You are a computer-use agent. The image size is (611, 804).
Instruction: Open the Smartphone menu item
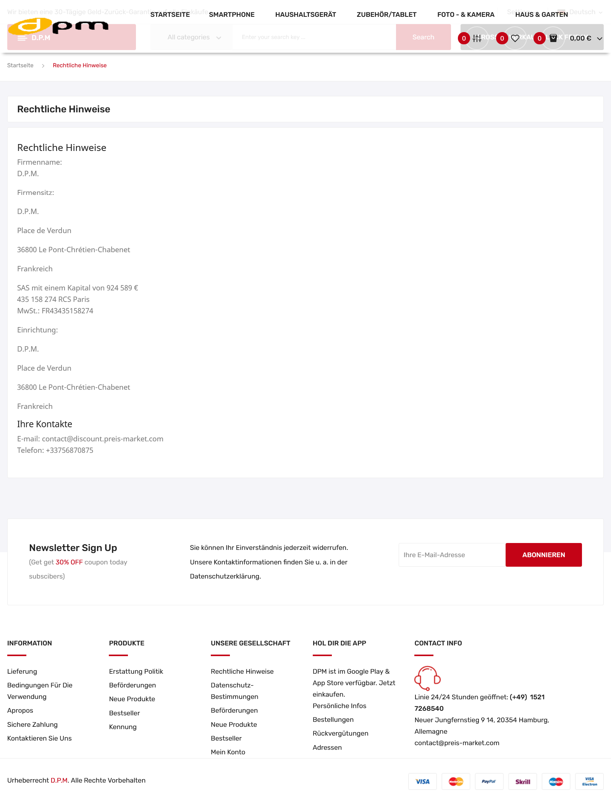click(232, 15)
